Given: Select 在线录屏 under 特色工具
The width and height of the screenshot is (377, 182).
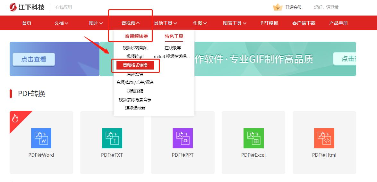Looking at the screenshot, I should 173,48.
